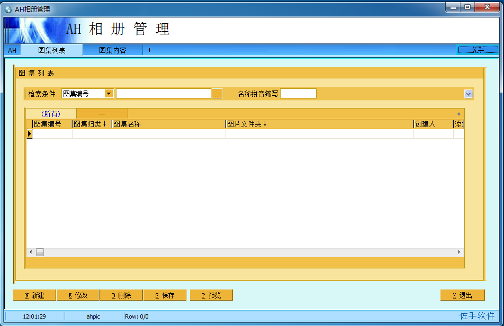
Task: Click the 删除 delete button
Action: tap(121, 295)
